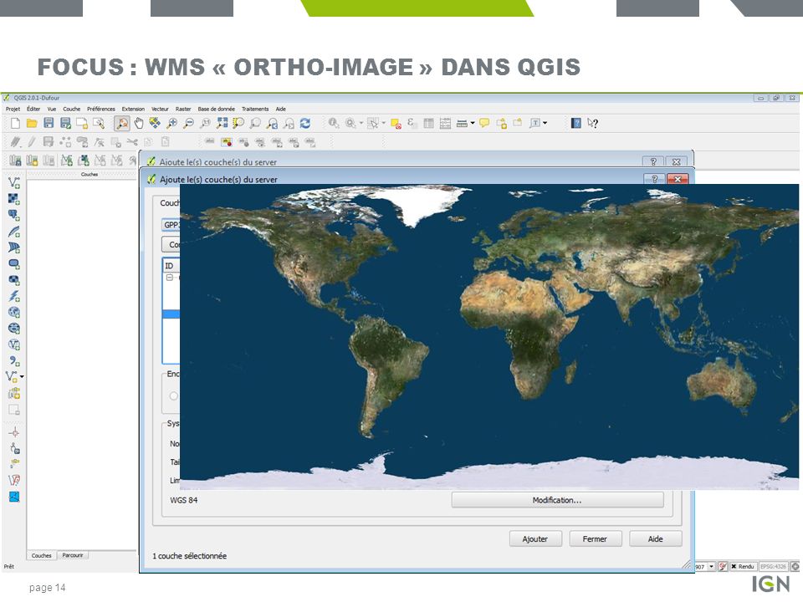Open the Text Annotation dropdown arrow

[x=545, y=124]
